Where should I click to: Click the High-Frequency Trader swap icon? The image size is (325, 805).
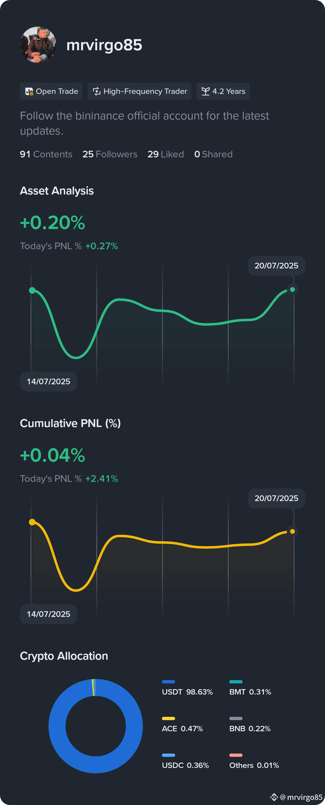click(97, 91)
